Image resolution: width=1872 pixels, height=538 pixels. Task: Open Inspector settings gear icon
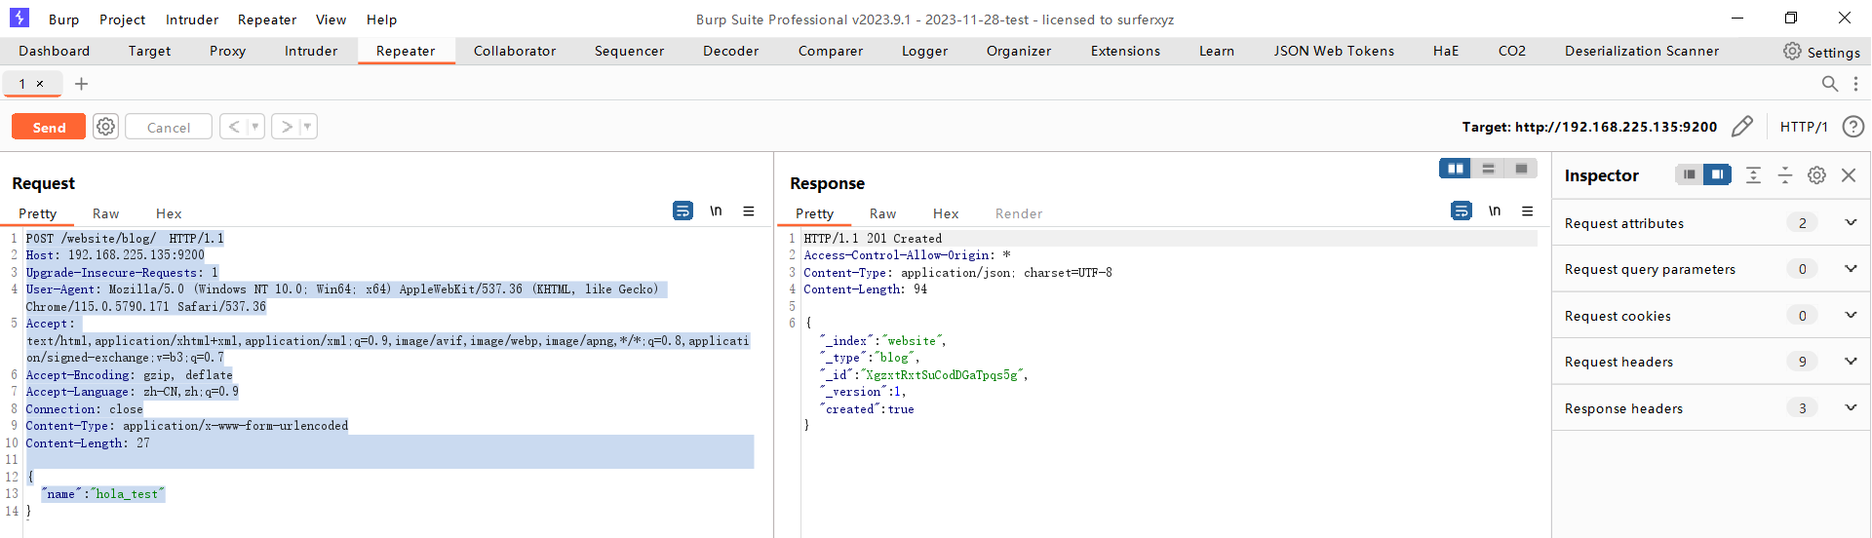click(x=1816, y=175)
